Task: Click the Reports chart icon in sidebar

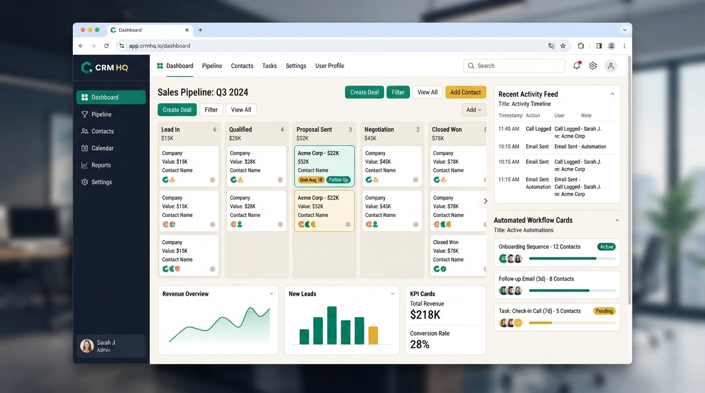Action: 85,165
